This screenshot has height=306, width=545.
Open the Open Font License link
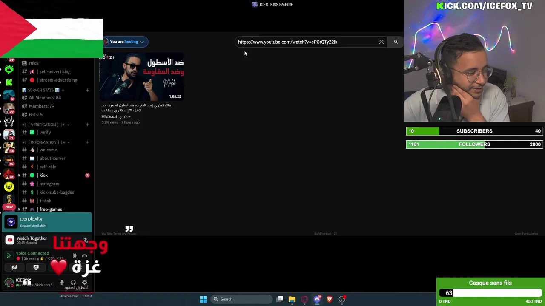[526, 234]
